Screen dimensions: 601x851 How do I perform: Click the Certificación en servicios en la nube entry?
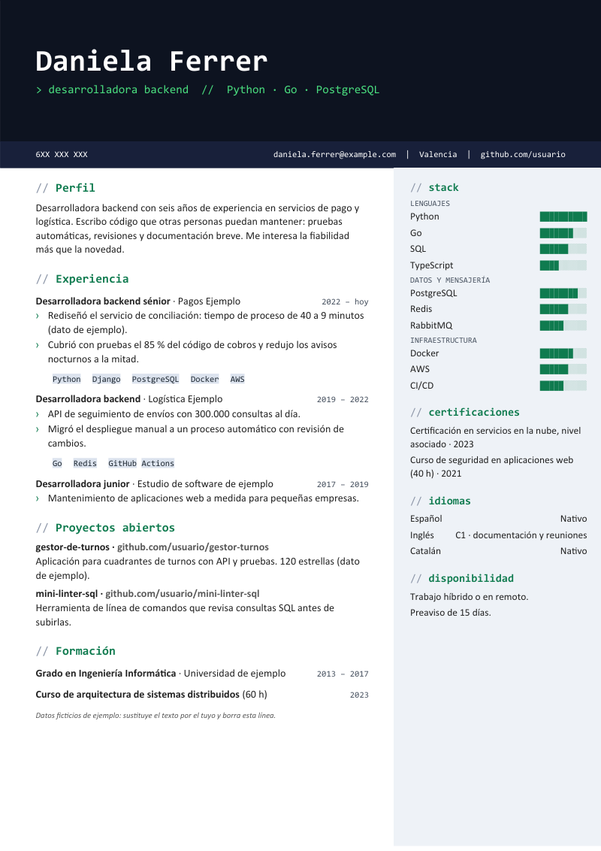click(495, 438)
